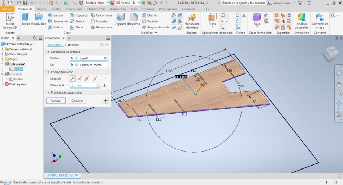The height and width of the screenshot is (185, 343).
Task: Search the model browser
Action: point(35,38)
